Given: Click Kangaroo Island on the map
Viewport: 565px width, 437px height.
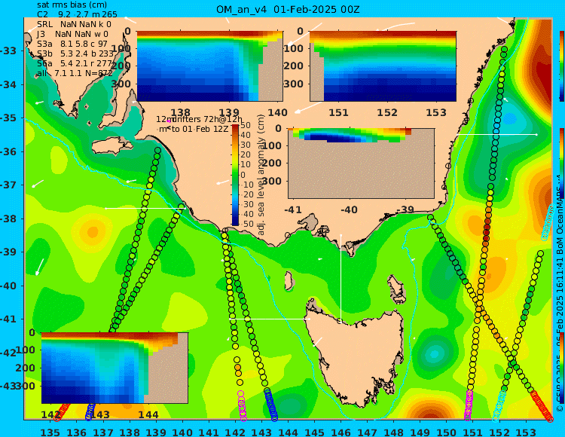Looking at the screenshot, I should pos(112,146).
